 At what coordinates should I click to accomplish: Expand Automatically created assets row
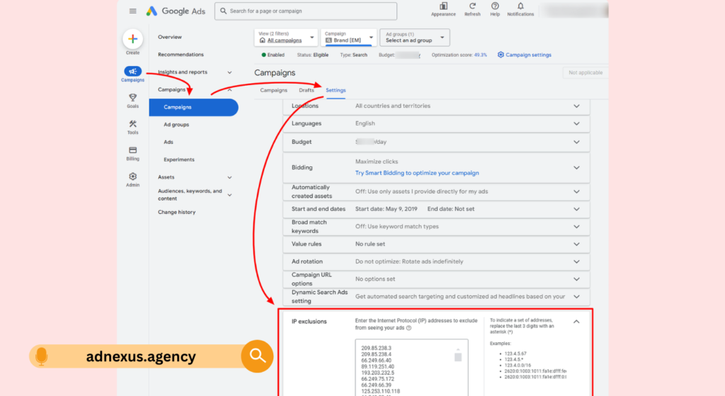576,191
